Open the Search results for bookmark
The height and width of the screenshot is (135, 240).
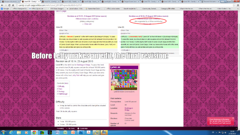coord(129,9)
